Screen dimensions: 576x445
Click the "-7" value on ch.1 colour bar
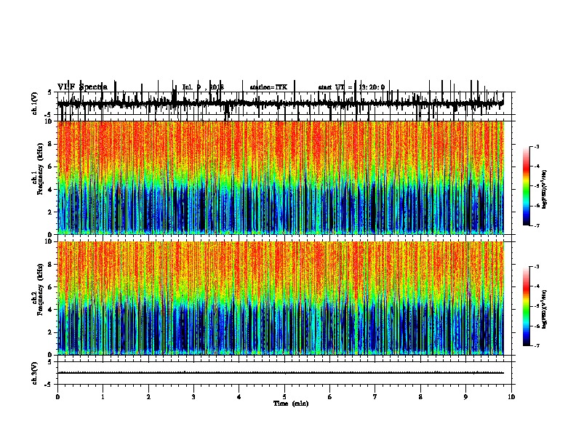click(536, 225)
